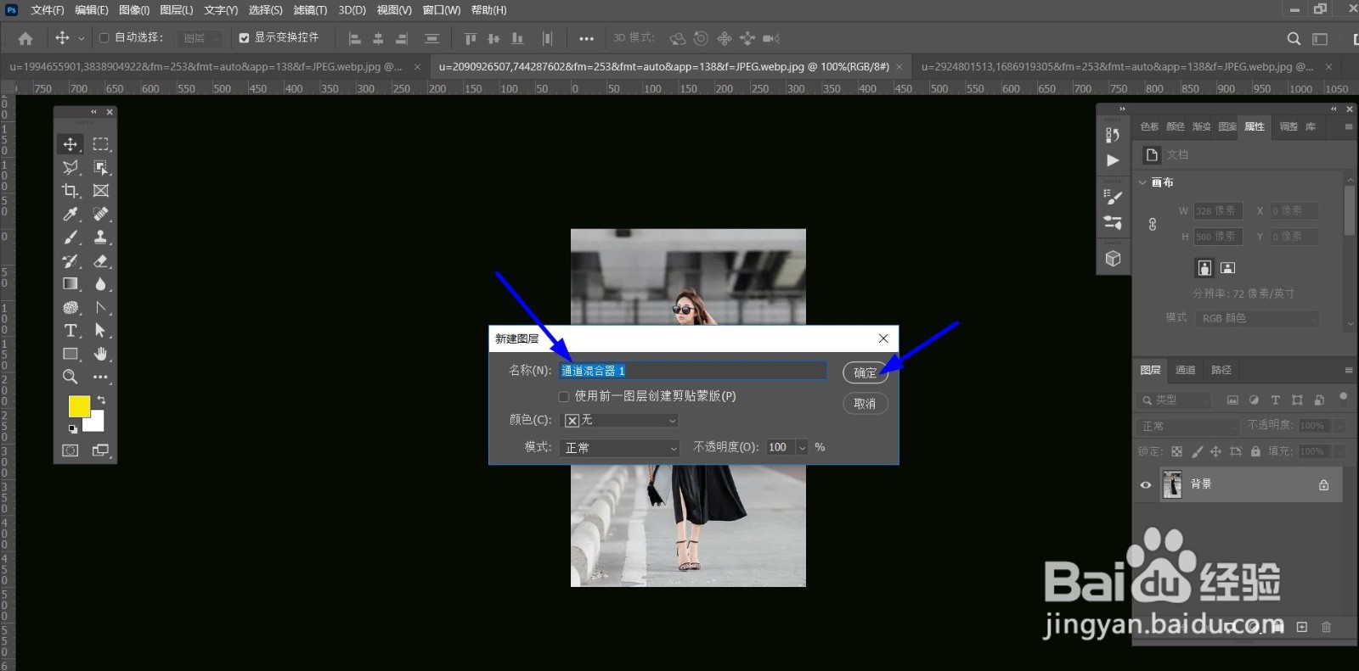Select the Sponge tool
The width and height of the screenshot is (1359, 671).
(70, 307)
